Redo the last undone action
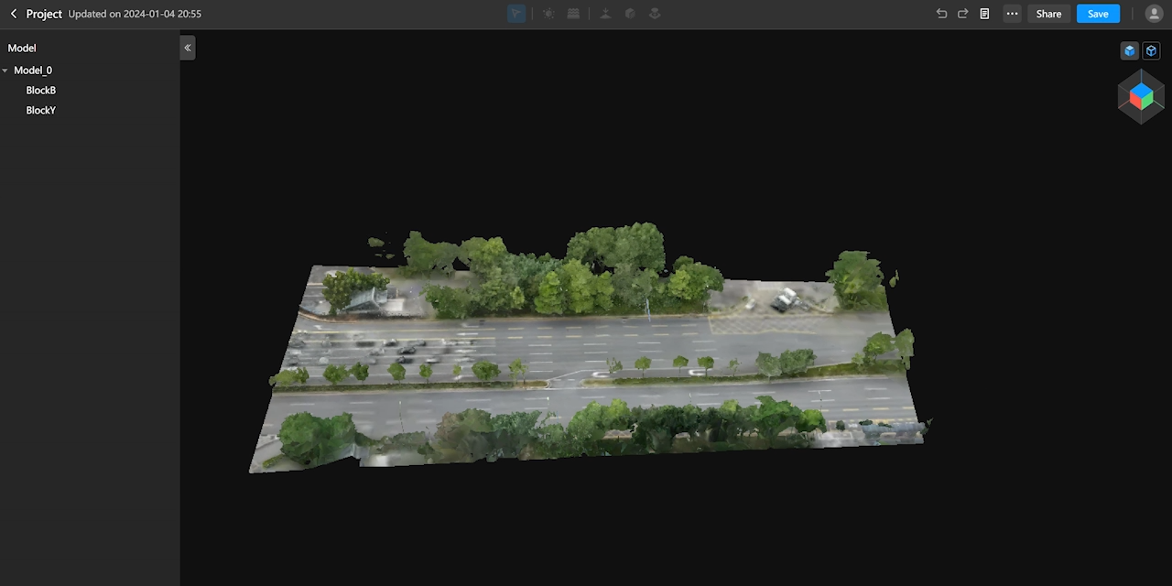Image resolution: width=1172 pixels, height=586 pixels. pyautogui.click(x=963, y=14)
